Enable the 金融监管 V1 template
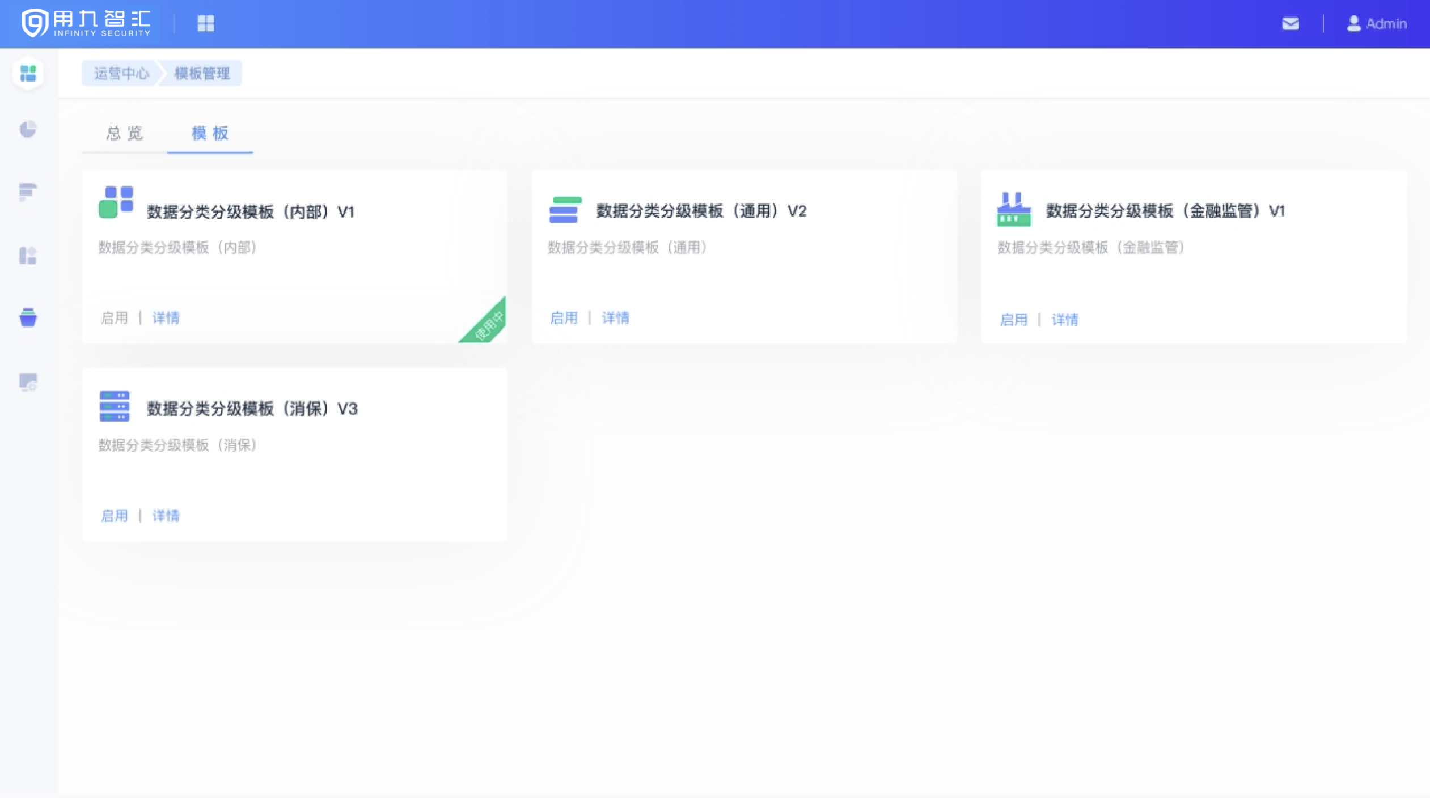The width and height of the screenshot is (1430, 798). [1013, 320]
